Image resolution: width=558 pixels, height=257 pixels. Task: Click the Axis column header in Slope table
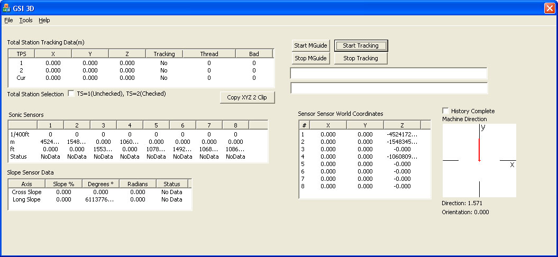click(x=26, y=184)
